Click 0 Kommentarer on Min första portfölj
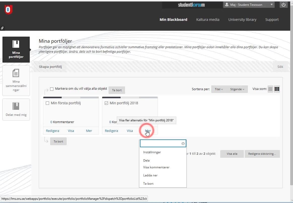Viewport: 293px width, 203px height. point(62,122)
